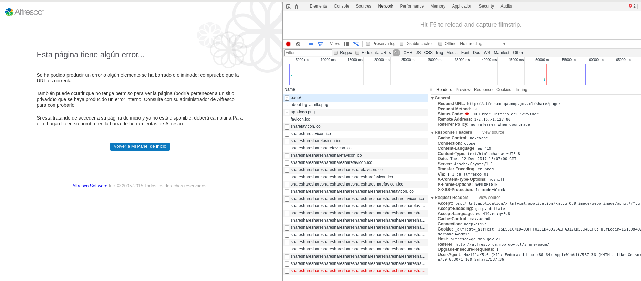The width and height of the screenshot is (641, 281).
Task: Close the request details pane
Action: pos(431,90)
